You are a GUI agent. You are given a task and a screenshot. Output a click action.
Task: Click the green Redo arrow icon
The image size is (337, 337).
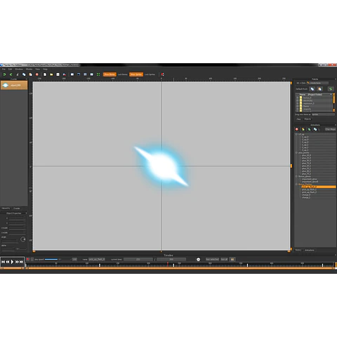[11, 74]
